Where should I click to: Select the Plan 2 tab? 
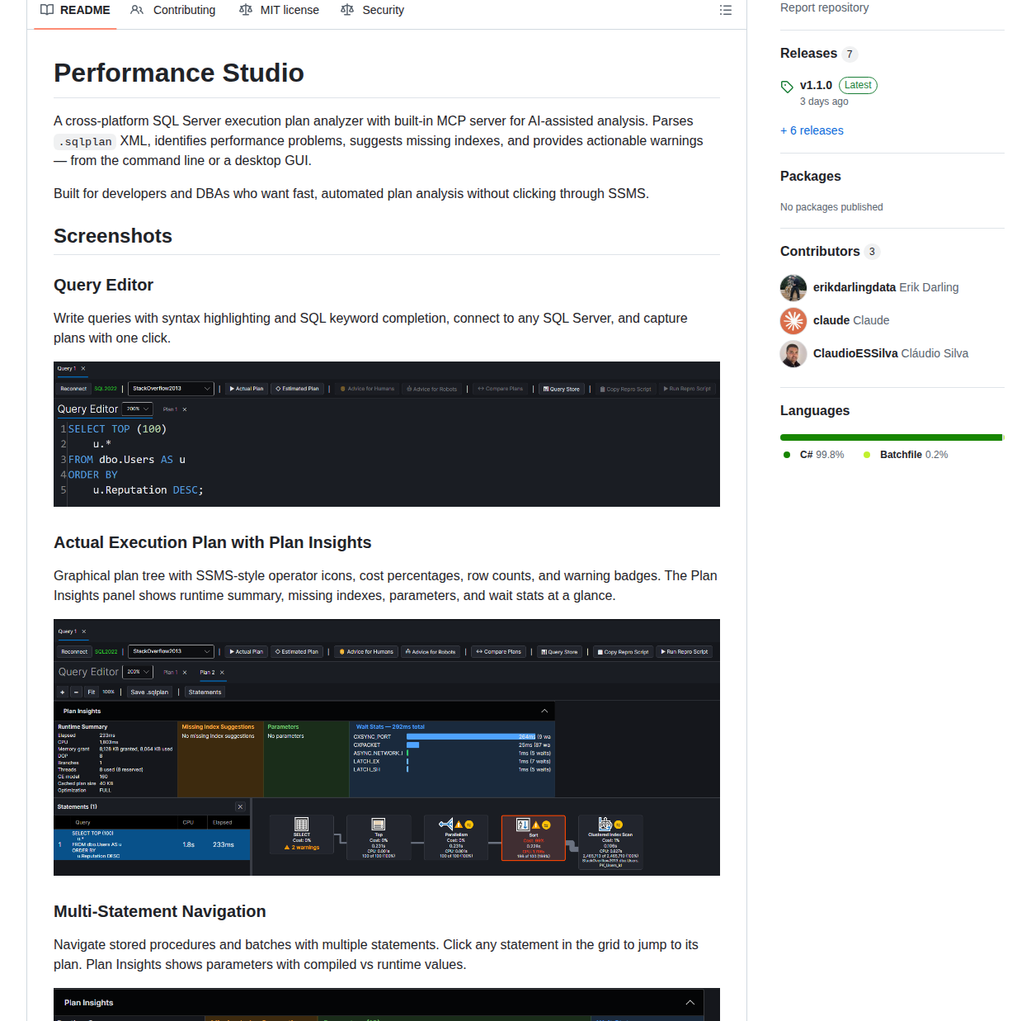pyautogui.click(x=206, y=672)
